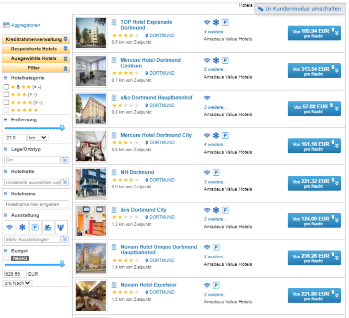349x318 pixels.
Task: Open the ibis Dortmund City thumbnail
Action: coord(91,221)
